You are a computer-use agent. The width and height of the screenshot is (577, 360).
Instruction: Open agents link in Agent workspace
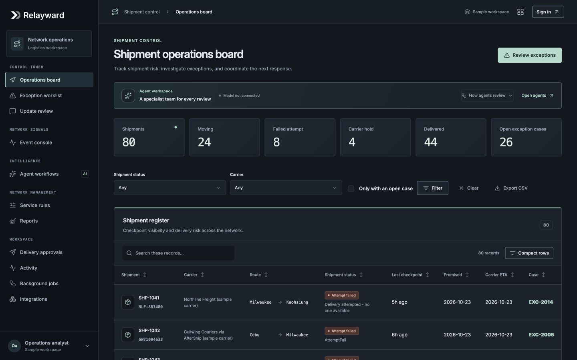537,96
